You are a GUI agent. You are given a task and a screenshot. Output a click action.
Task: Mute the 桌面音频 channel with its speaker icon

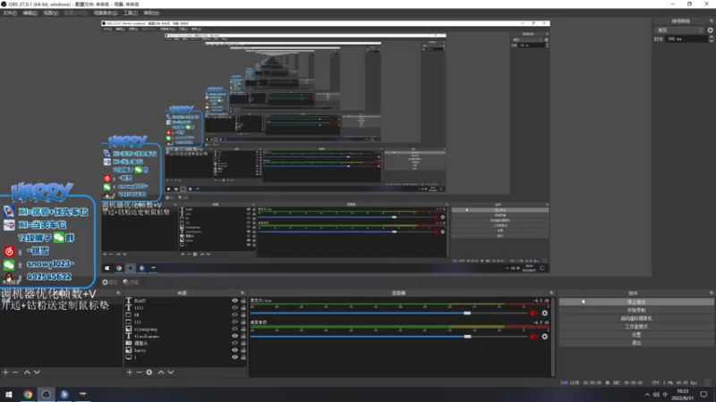click(x=533, y=337)
